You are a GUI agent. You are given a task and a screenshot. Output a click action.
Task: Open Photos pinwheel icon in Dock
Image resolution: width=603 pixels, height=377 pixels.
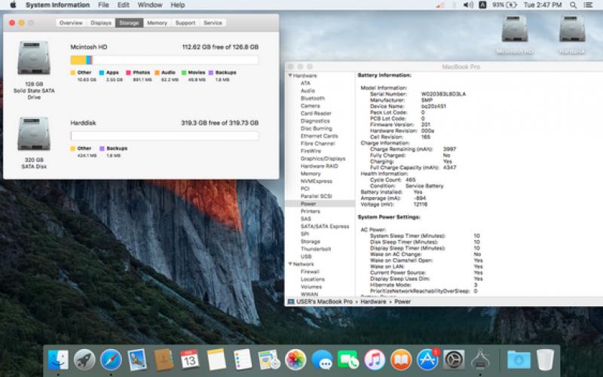[295, 360]
